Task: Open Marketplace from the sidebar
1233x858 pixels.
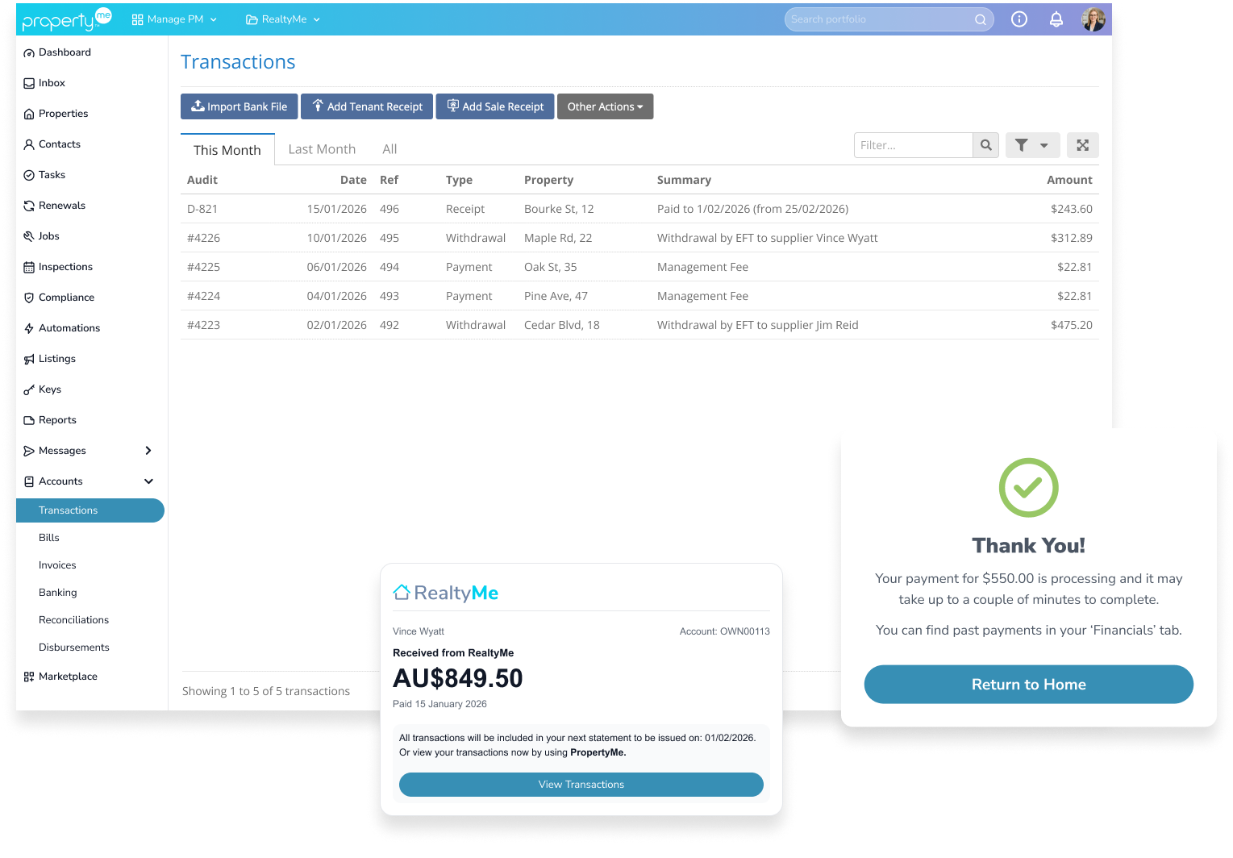Action: pos(68,676)
